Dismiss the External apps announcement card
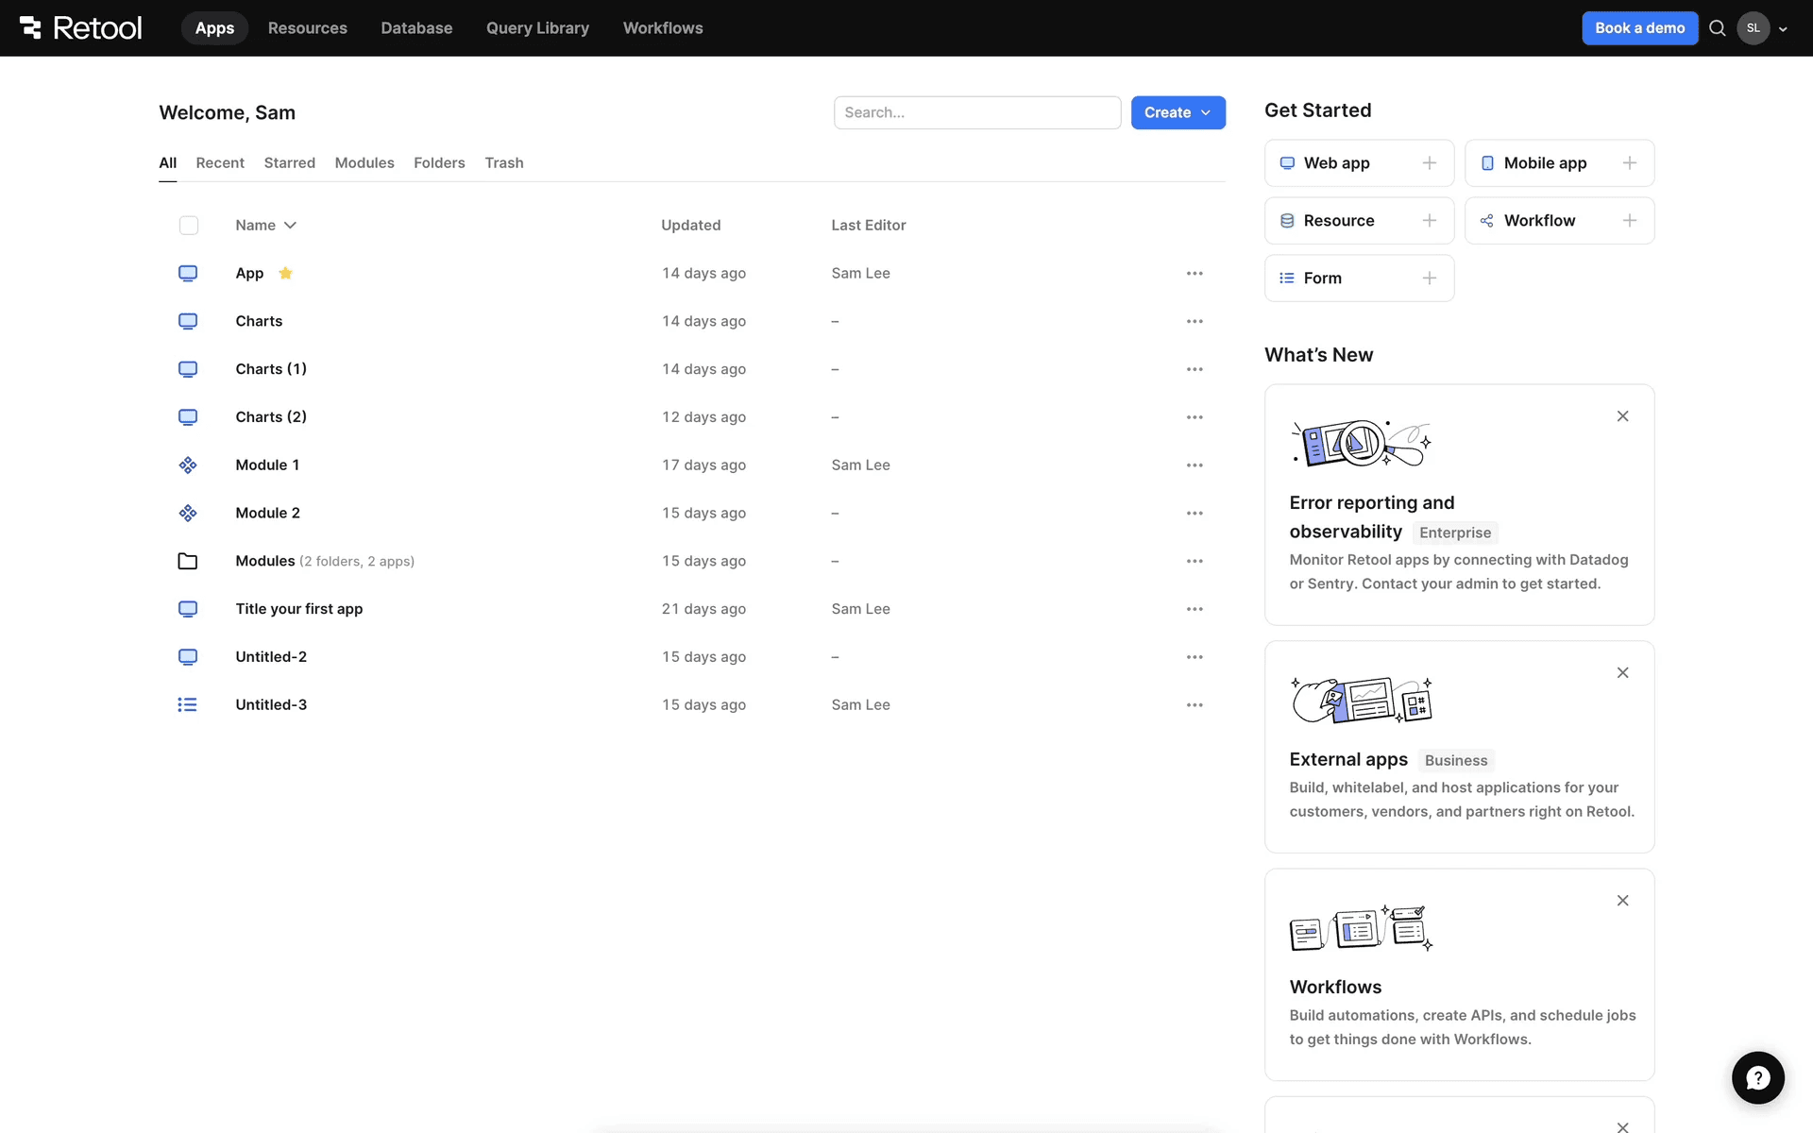 pyautogui.click(x=1622, y=673)
